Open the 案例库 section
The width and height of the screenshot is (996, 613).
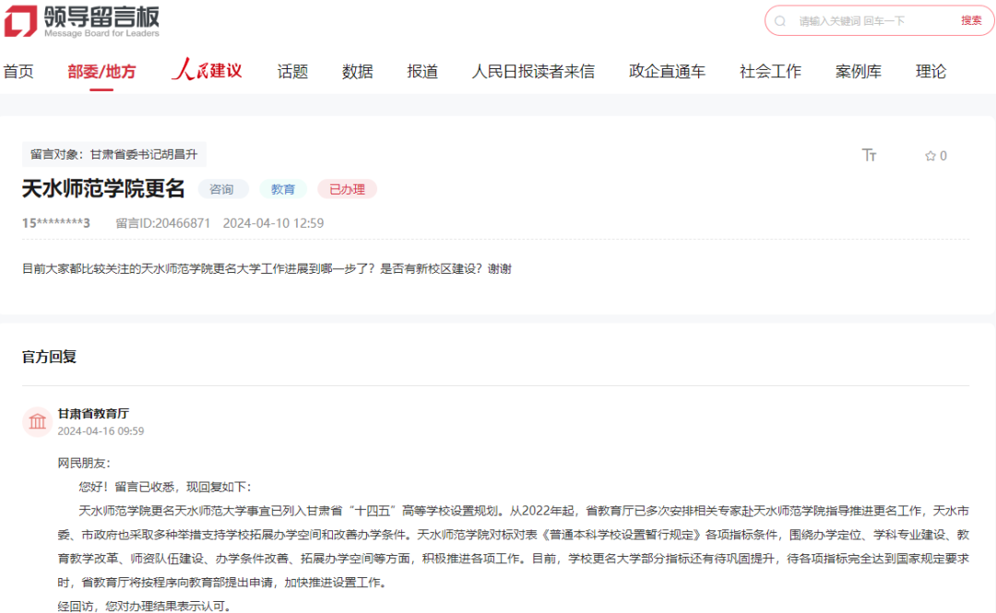(858, 70)
